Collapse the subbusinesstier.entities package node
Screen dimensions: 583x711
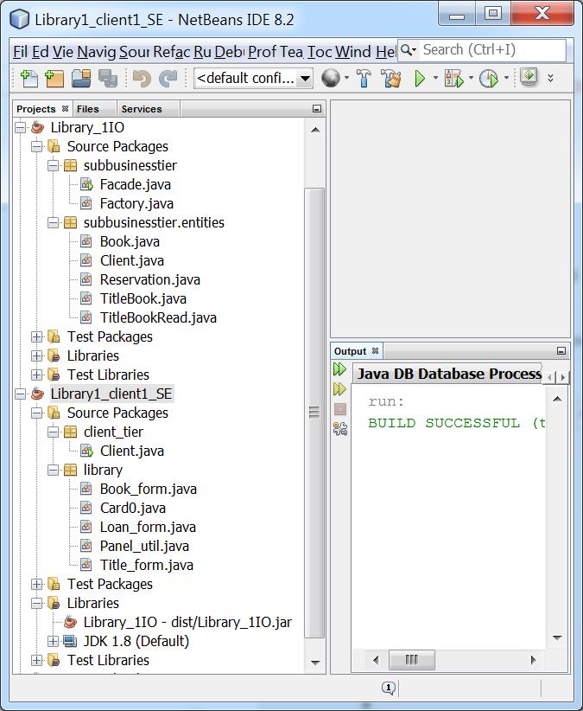(54, 222)
